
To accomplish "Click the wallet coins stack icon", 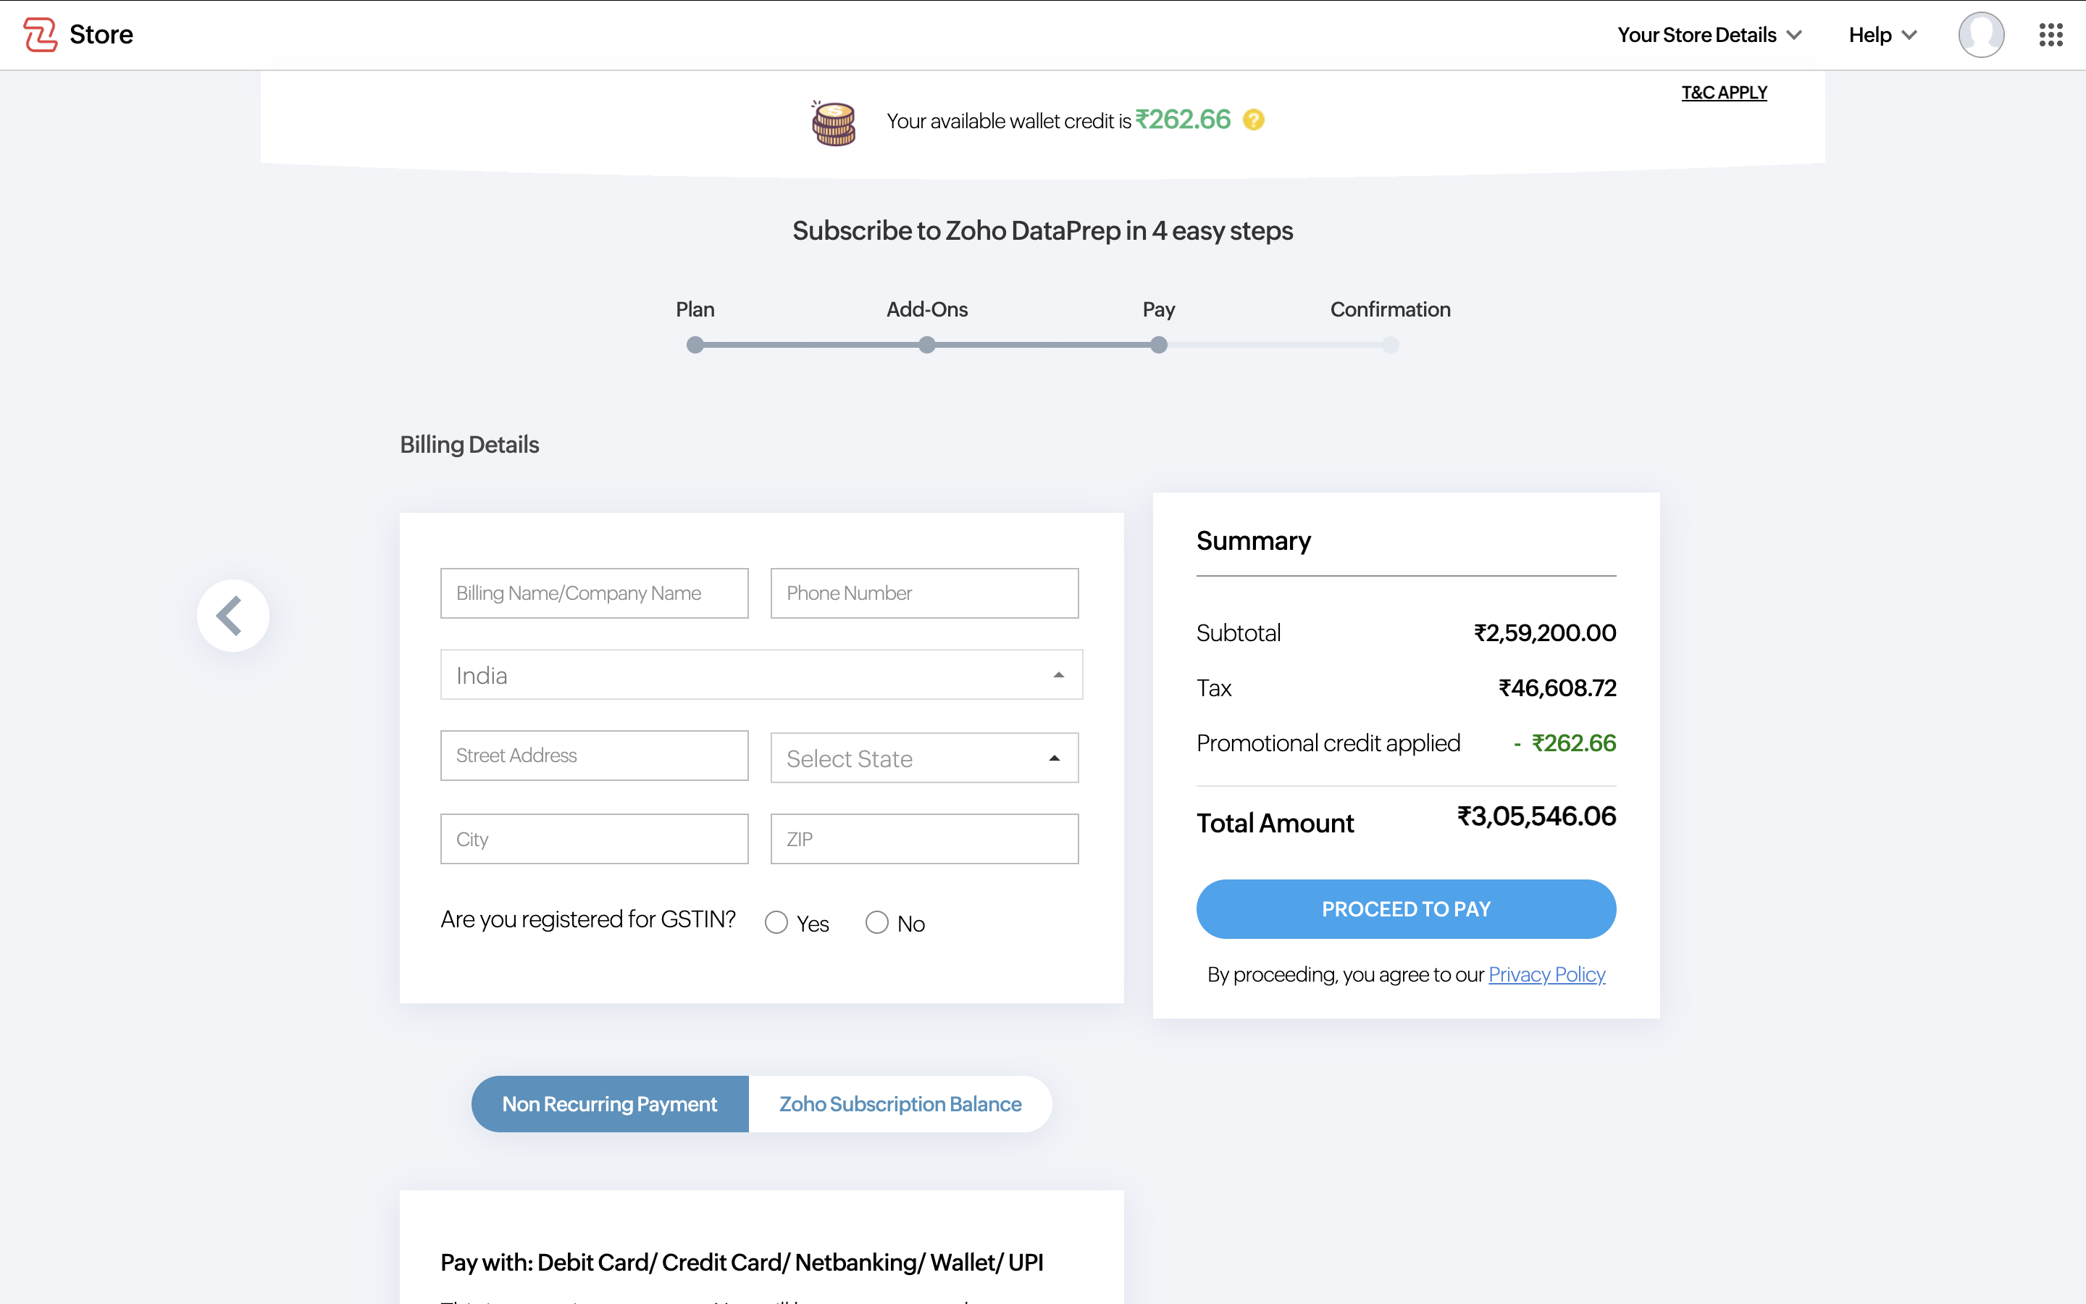I will 834,123.
